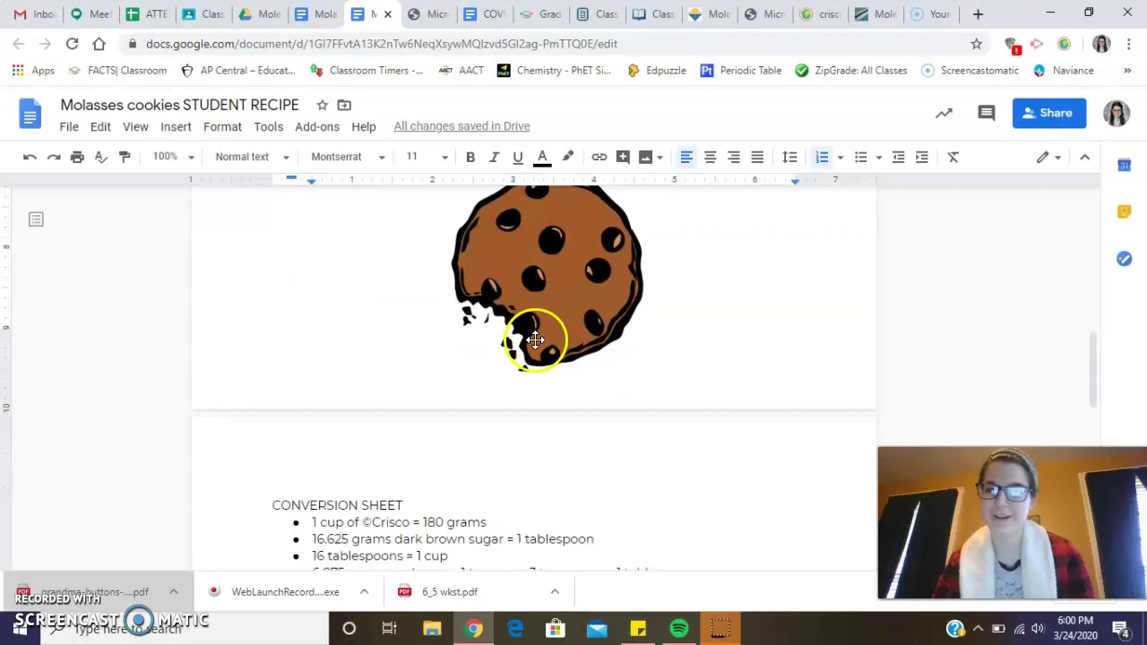Open the activity dashboard trend icon
The height and width of the screenshot is (645, 1147).
click(944, 113)
